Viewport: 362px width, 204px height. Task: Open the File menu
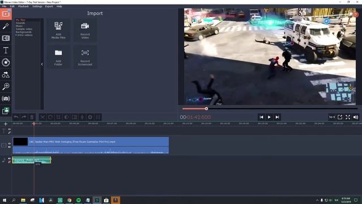click(4, 6)
